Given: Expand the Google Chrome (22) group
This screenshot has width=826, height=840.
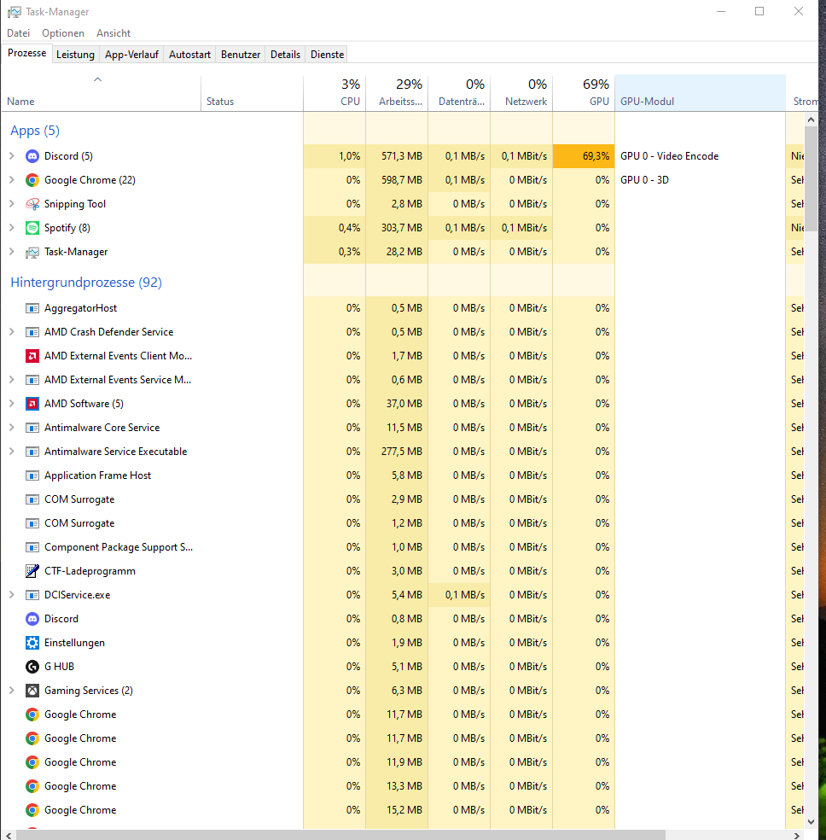Looking at the screenshot, I should pos(12,180).
